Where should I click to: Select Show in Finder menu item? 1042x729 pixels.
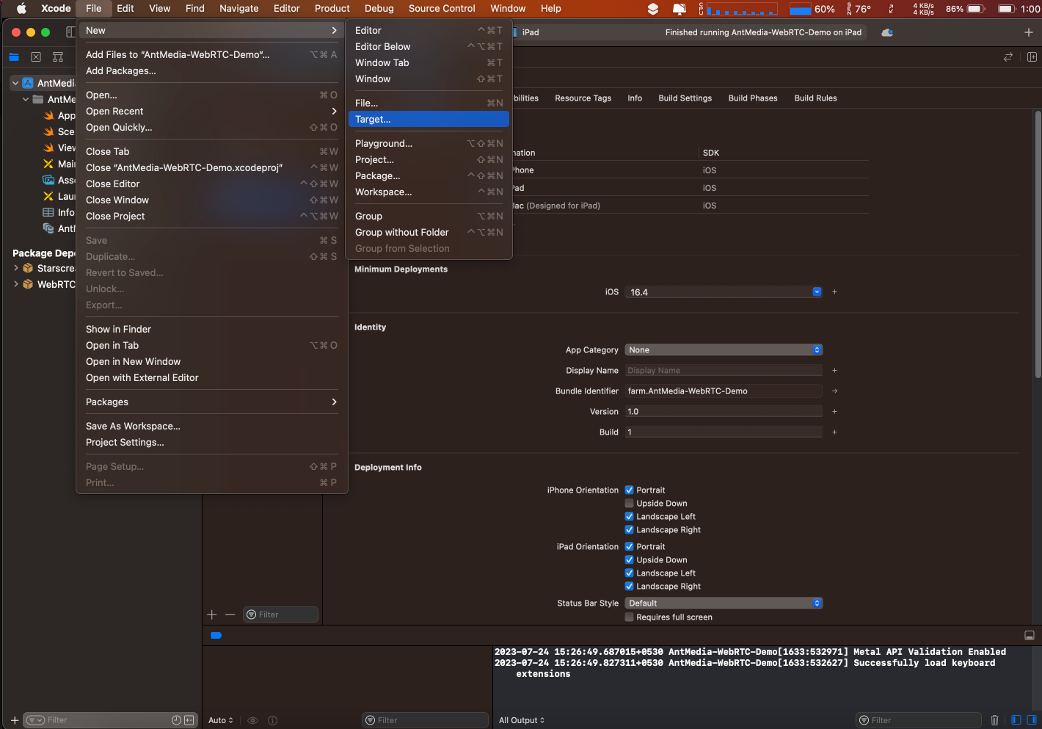point(211,329)
